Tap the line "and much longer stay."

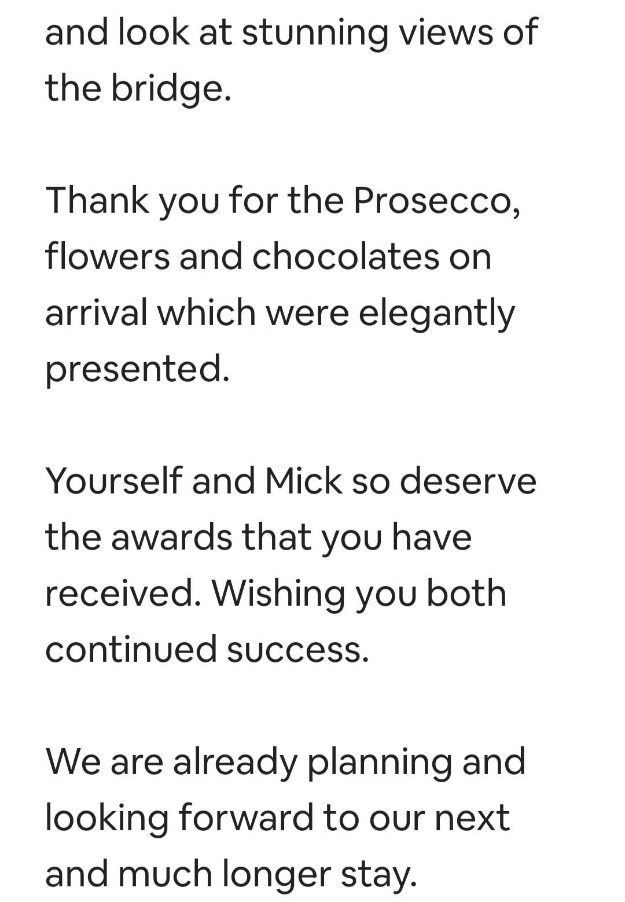click(231, 874)
